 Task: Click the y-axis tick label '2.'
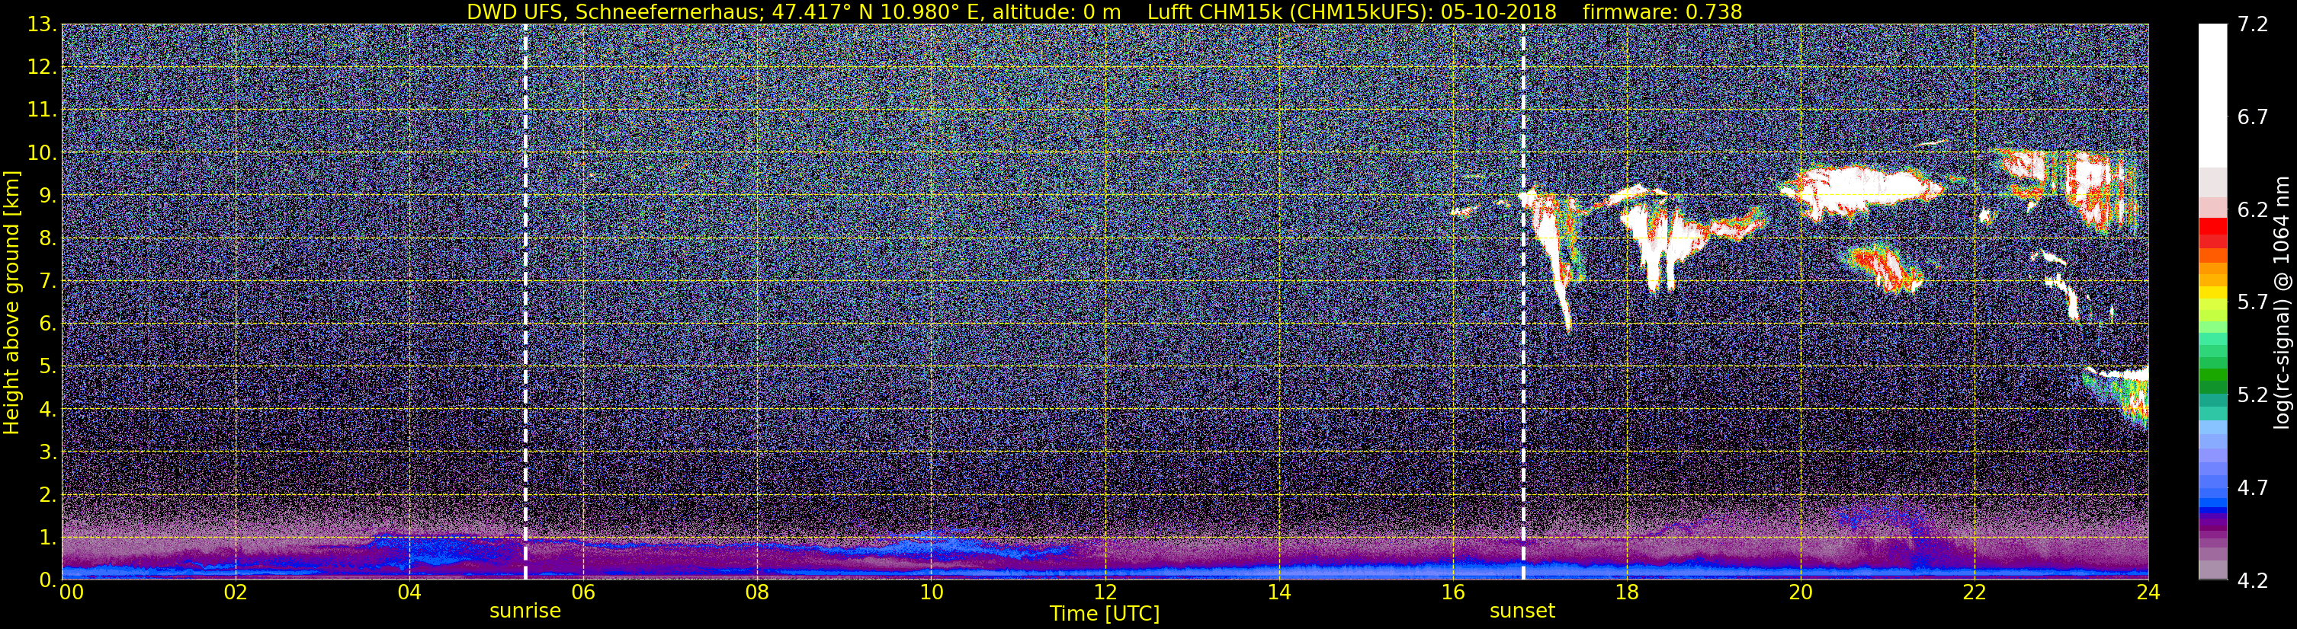pos(47,494)
